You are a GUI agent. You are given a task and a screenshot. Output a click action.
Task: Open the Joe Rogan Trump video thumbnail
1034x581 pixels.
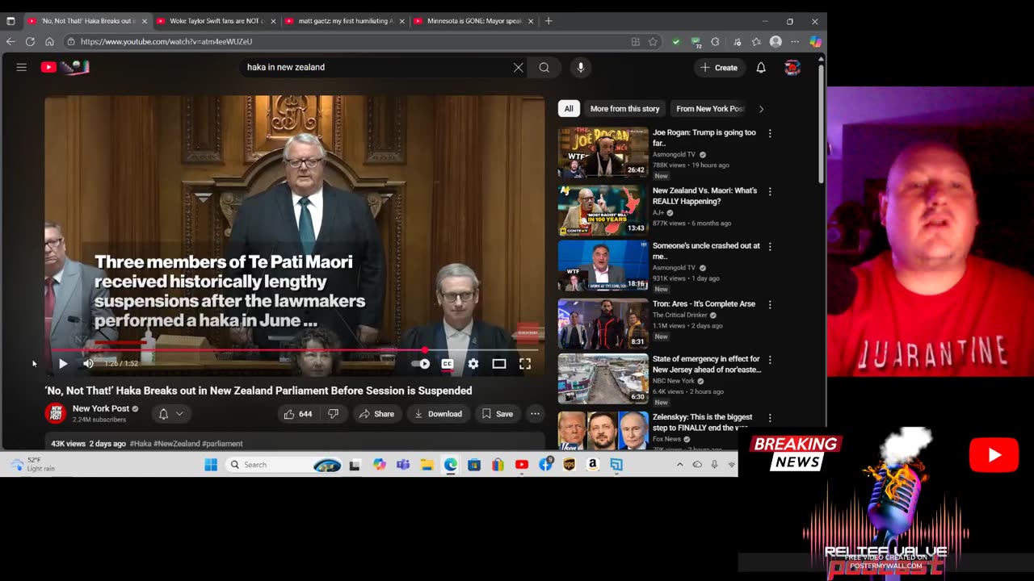tap(603, 153)
